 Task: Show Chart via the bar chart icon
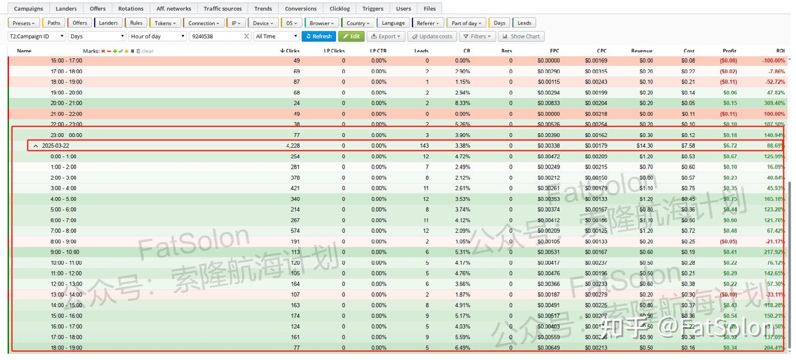(506, 36)
